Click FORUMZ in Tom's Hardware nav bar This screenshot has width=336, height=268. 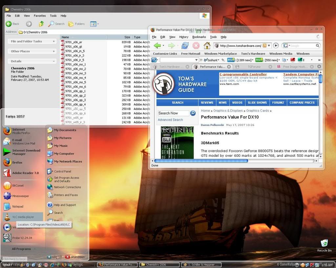coord(278,102)
